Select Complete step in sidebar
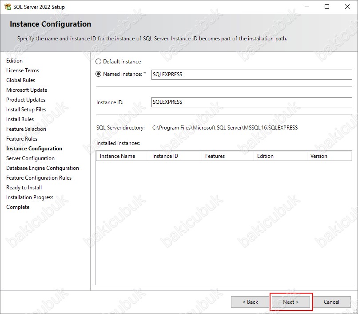 click(18, 207)
